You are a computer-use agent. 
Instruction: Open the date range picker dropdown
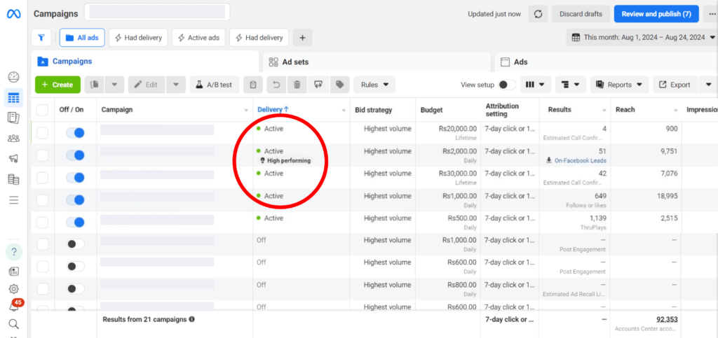(641, 37)
